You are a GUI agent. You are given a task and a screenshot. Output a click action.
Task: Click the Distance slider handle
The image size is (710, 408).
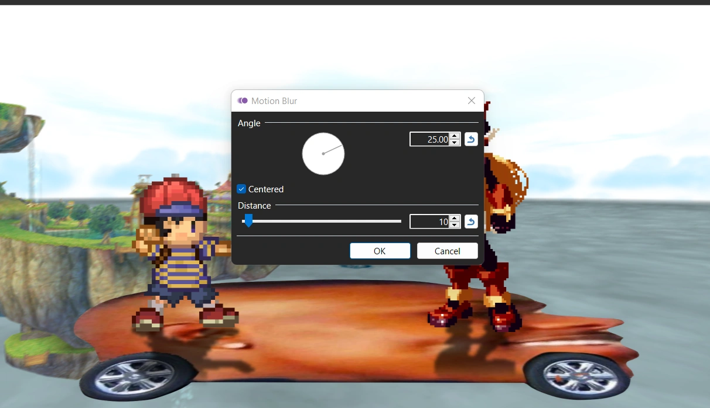248,220
